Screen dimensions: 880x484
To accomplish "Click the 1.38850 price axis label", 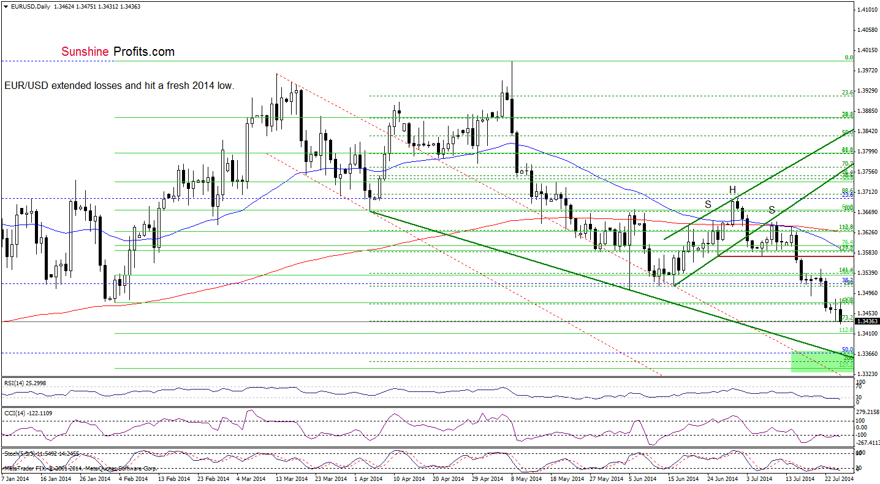I will point(867,111).
